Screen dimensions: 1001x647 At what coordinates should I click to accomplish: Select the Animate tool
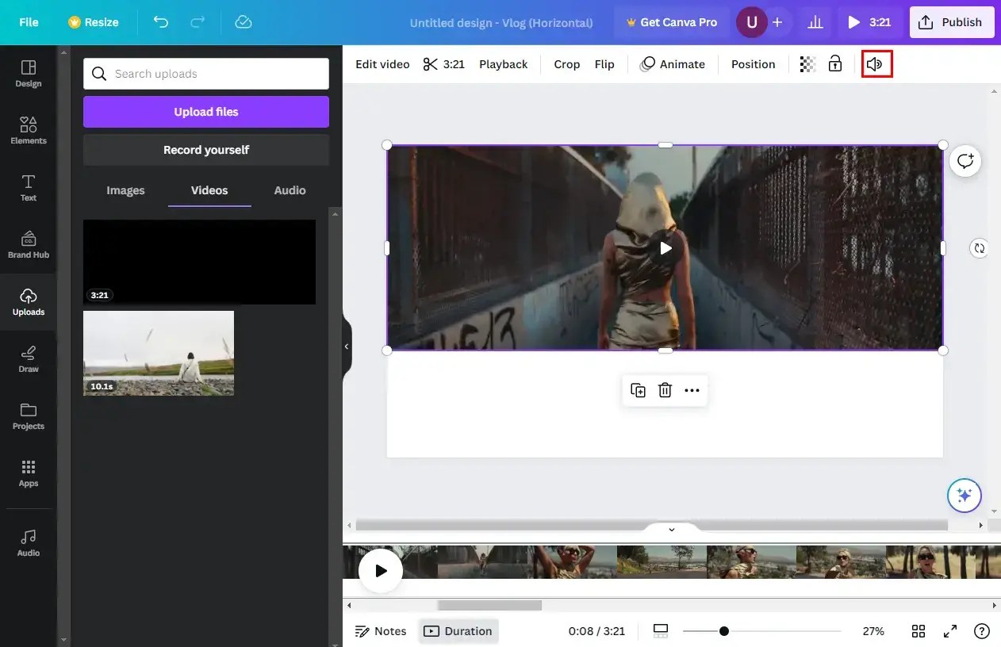(x=673, y=63)
